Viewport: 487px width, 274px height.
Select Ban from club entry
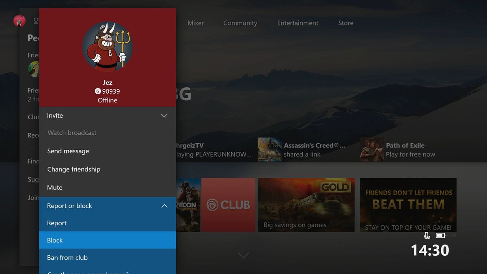tap(67, 257)
